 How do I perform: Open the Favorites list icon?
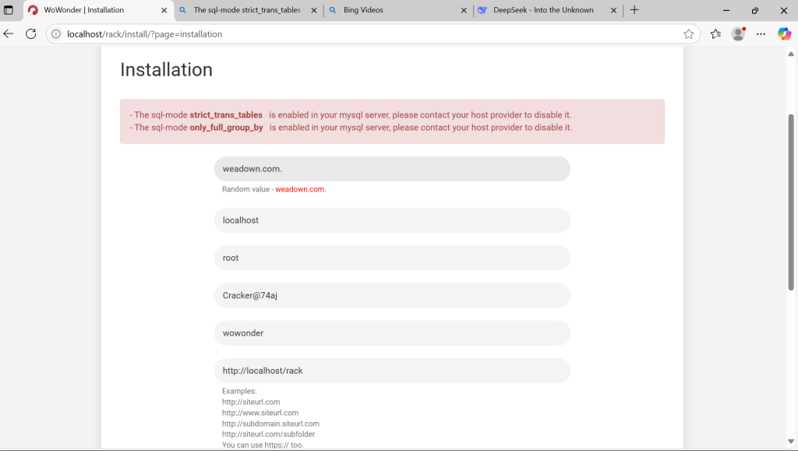click(x=715, y=34)
